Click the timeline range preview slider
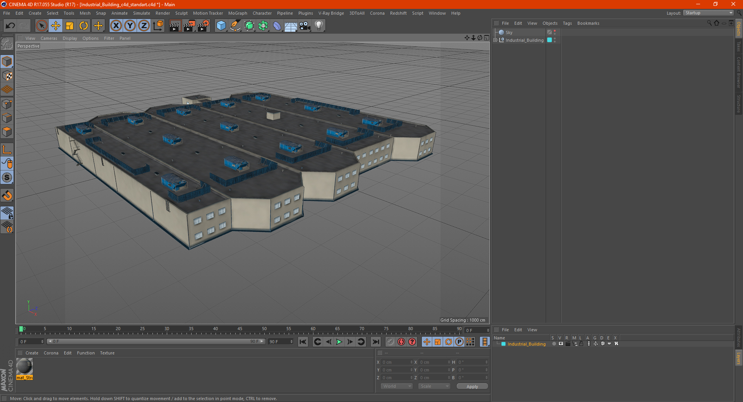Screen dimensions: 743x402 coord(156,342)
